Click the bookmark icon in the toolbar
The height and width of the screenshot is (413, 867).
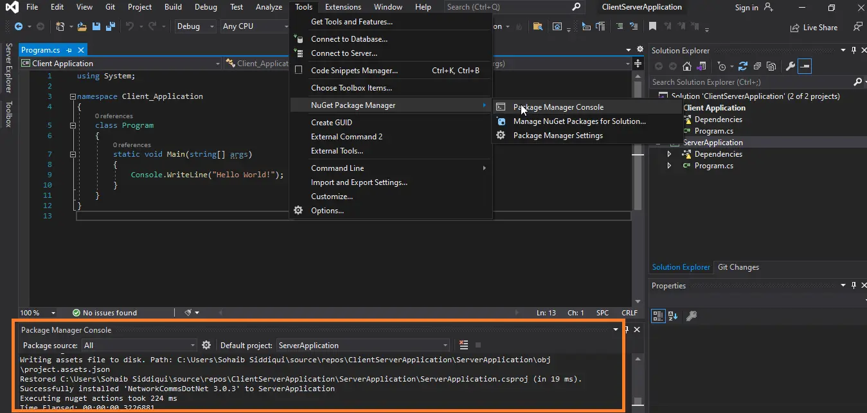(x=652, y=26)
